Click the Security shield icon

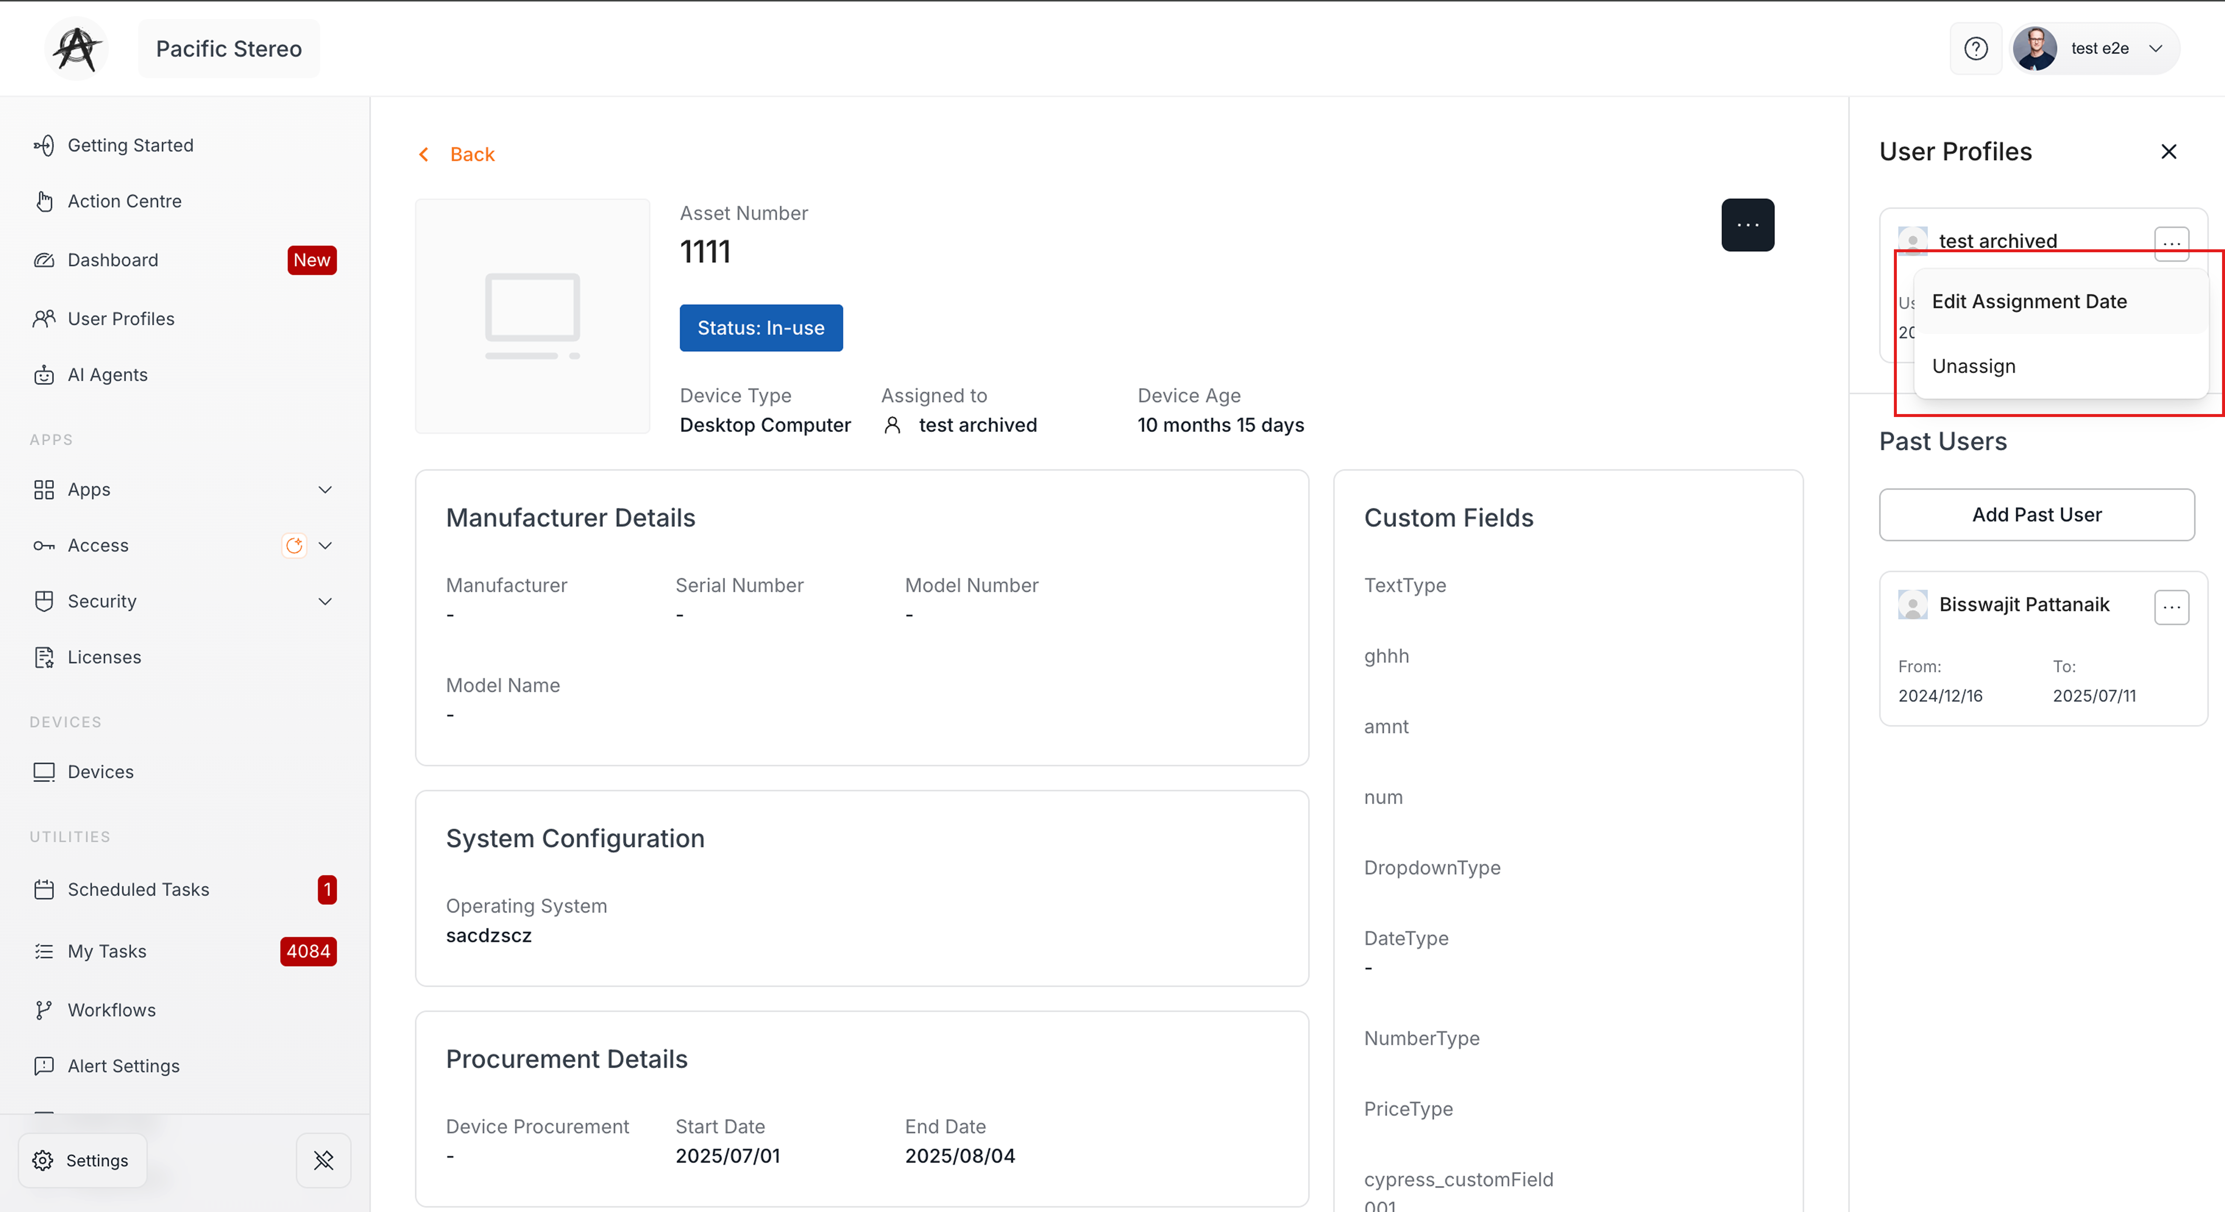click(44, 601)
